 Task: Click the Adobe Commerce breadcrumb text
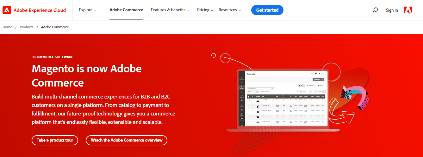click(x=55, y=27)
